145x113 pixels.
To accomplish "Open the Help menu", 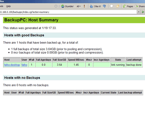I will point(8,6).
